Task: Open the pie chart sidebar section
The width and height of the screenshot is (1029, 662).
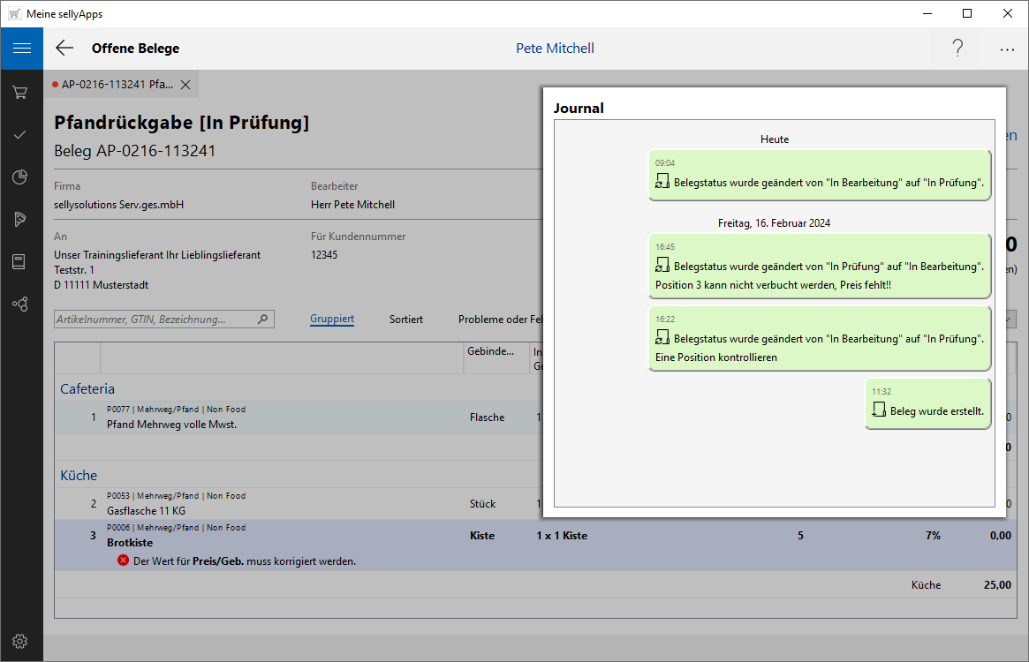Action: (x=20, y=177)
